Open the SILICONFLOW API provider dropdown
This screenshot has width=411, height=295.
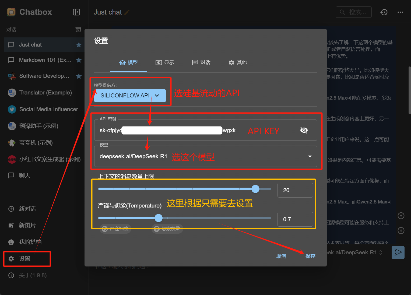pyautogui.click(x=130, y=96)
